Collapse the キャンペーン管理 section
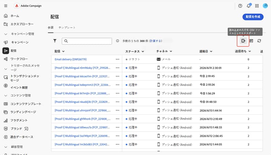 coord(6,34)
